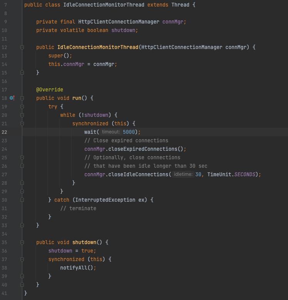Click the constructor name on line 12
288x300 pixels.
98,47
